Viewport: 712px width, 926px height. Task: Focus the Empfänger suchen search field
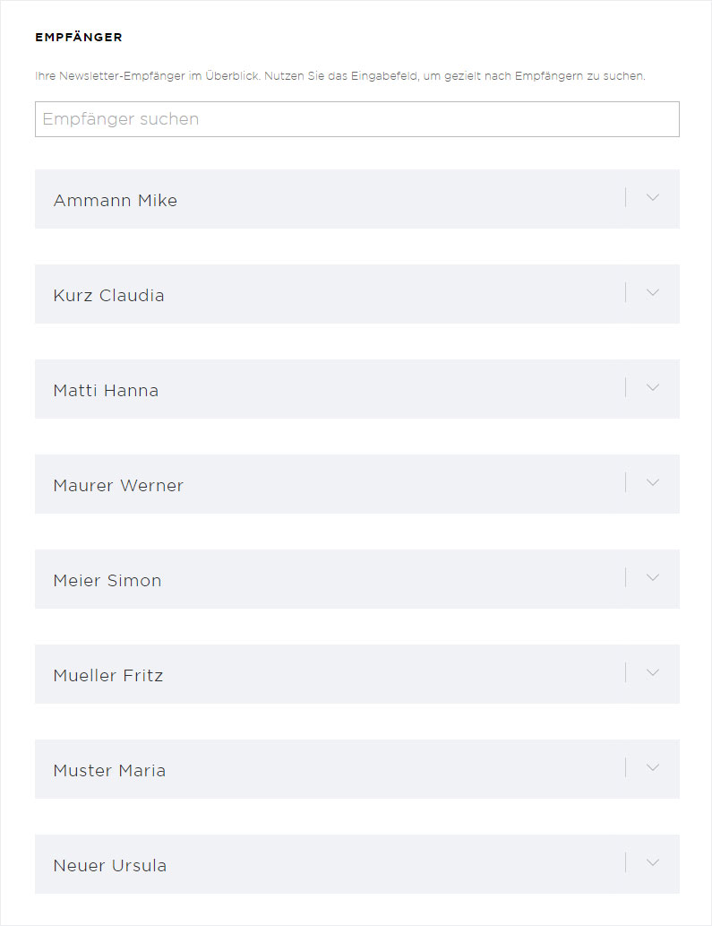pos(356,119)
